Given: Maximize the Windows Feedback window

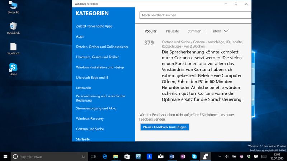Looking at the screenshot, I should [x=236, y=4].
